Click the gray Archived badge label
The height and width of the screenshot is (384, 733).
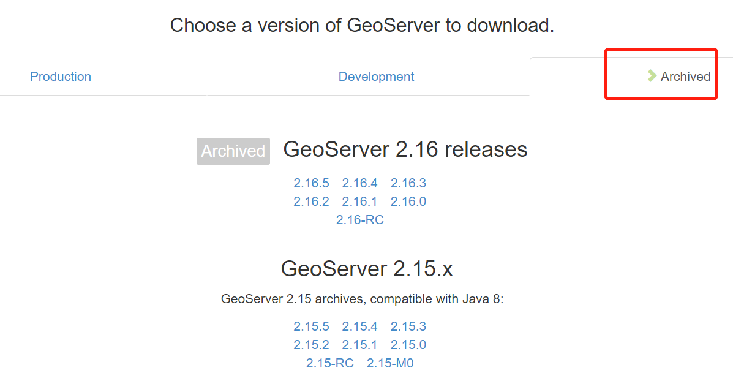click(233, 151)
